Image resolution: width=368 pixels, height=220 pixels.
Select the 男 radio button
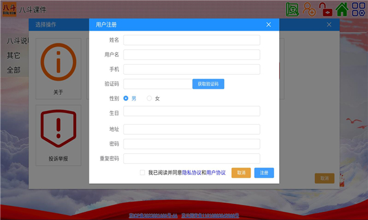coord(126,98)
